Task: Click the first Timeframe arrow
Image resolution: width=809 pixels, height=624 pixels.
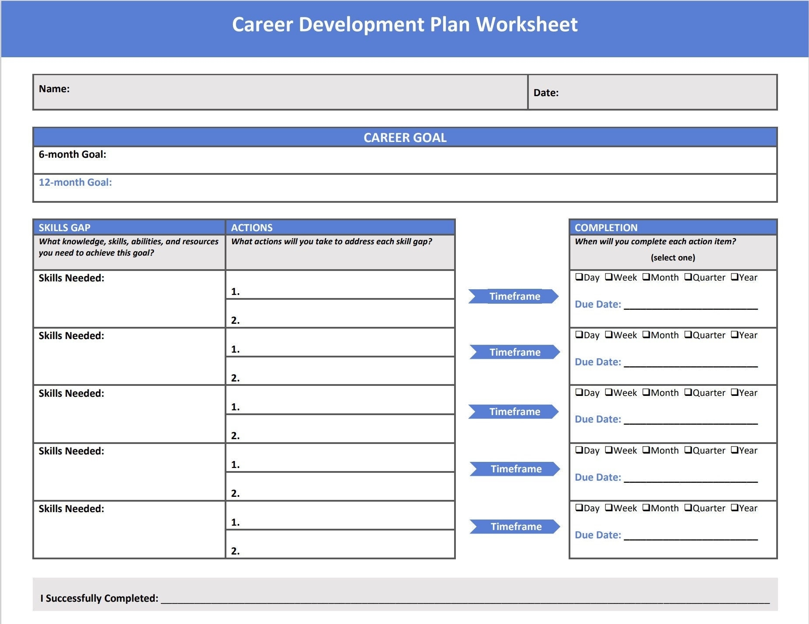Action: (x=514, y=296)
